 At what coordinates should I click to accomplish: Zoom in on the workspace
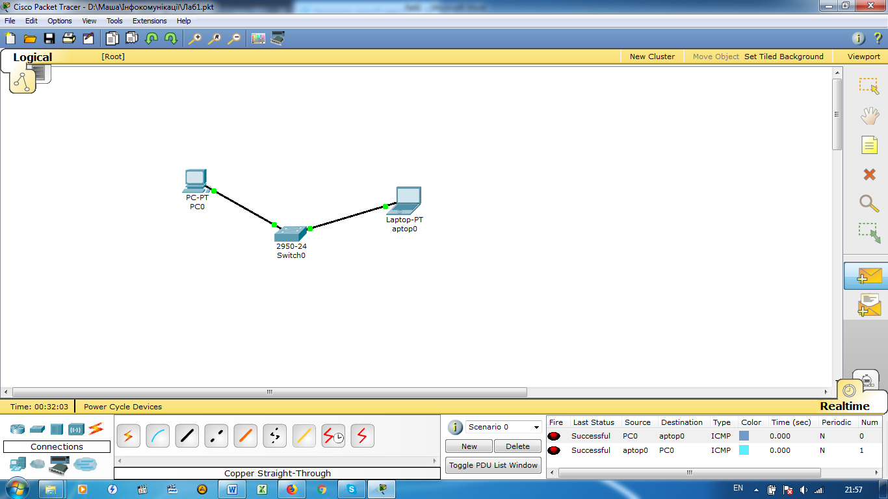click(x=195, y=38)
